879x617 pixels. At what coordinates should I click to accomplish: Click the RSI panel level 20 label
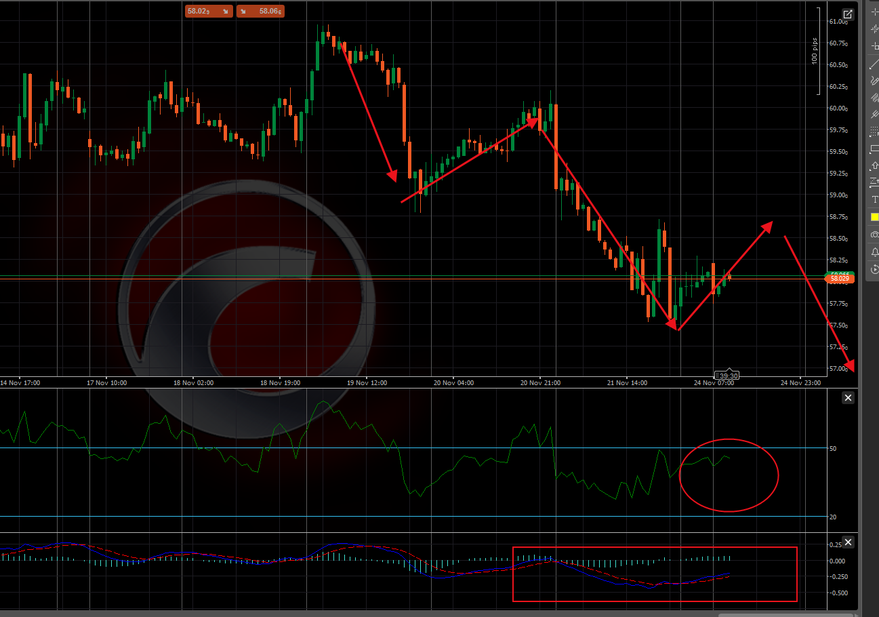pos(833,517)
